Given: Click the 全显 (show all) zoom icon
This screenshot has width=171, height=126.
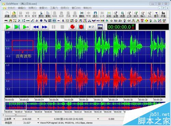Looking at the screenshot, I should [116, 14].
